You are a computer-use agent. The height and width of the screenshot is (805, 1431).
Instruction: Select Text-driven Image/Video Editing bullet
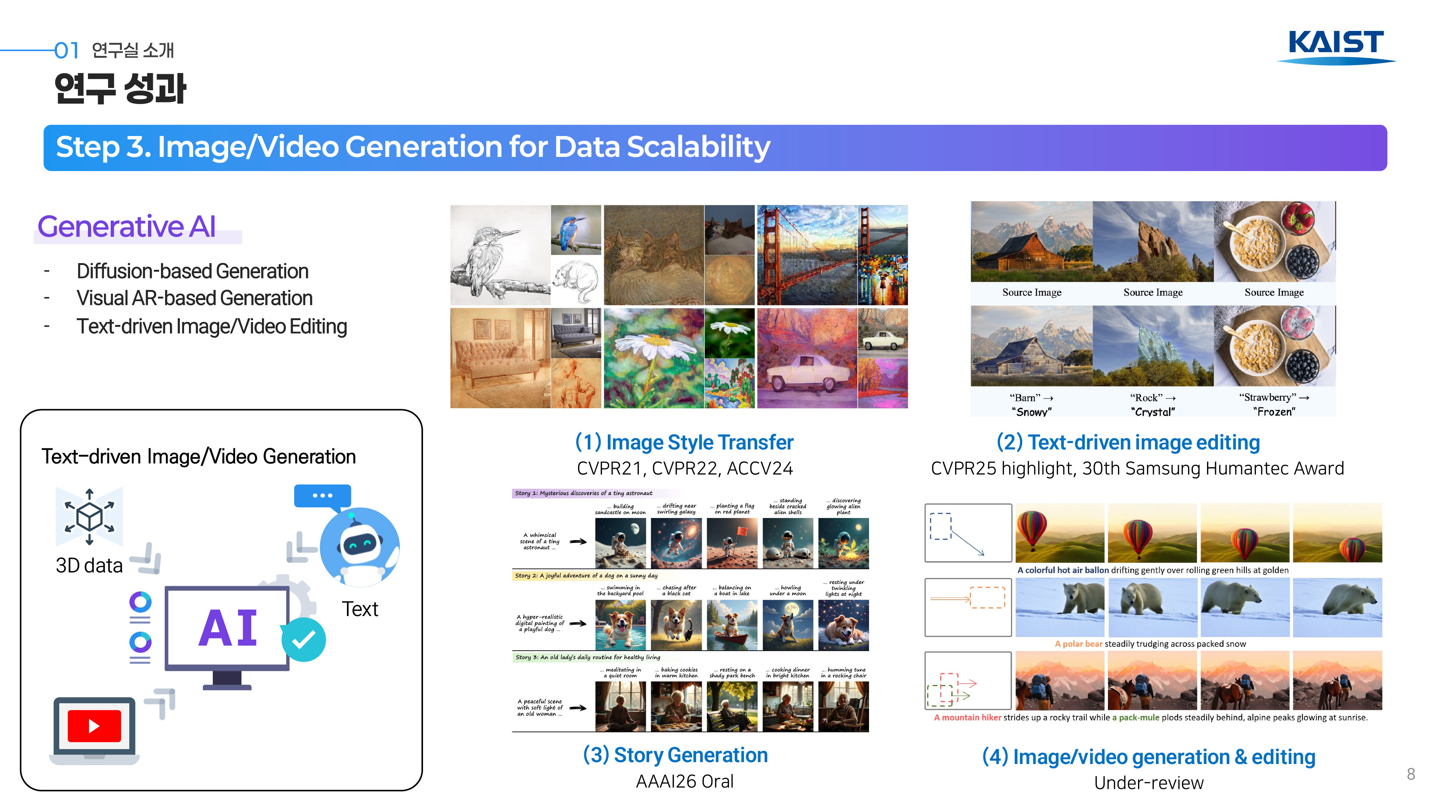(212, 326)
